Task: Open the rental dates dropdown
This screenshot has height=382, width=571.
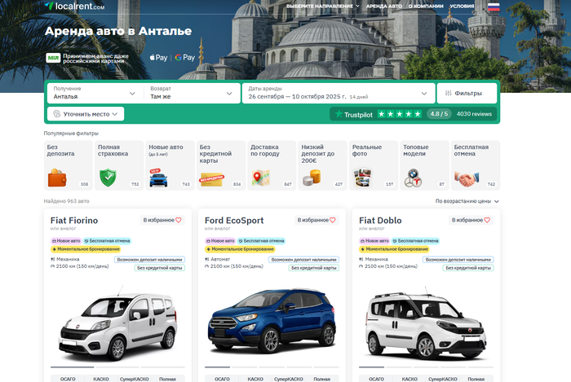Action: 337,93
